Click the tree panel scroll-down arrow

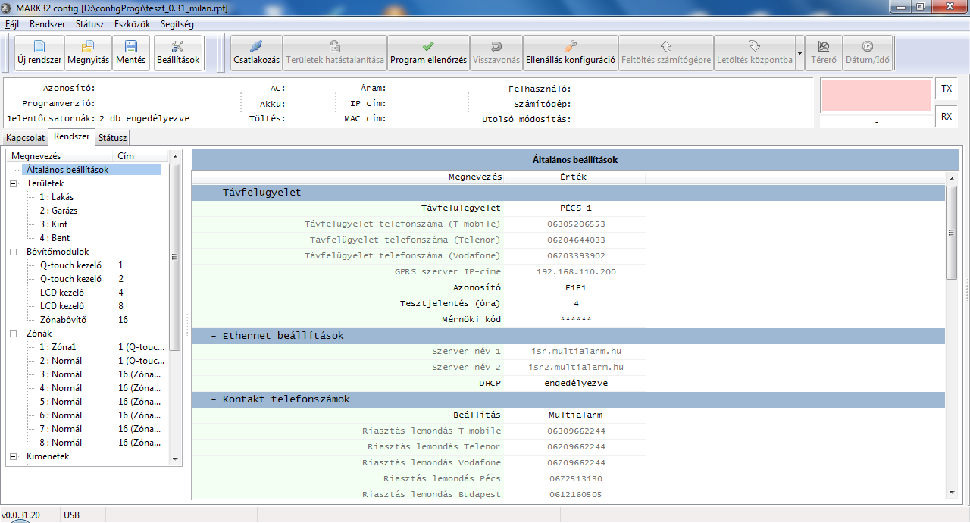[175, 459]
